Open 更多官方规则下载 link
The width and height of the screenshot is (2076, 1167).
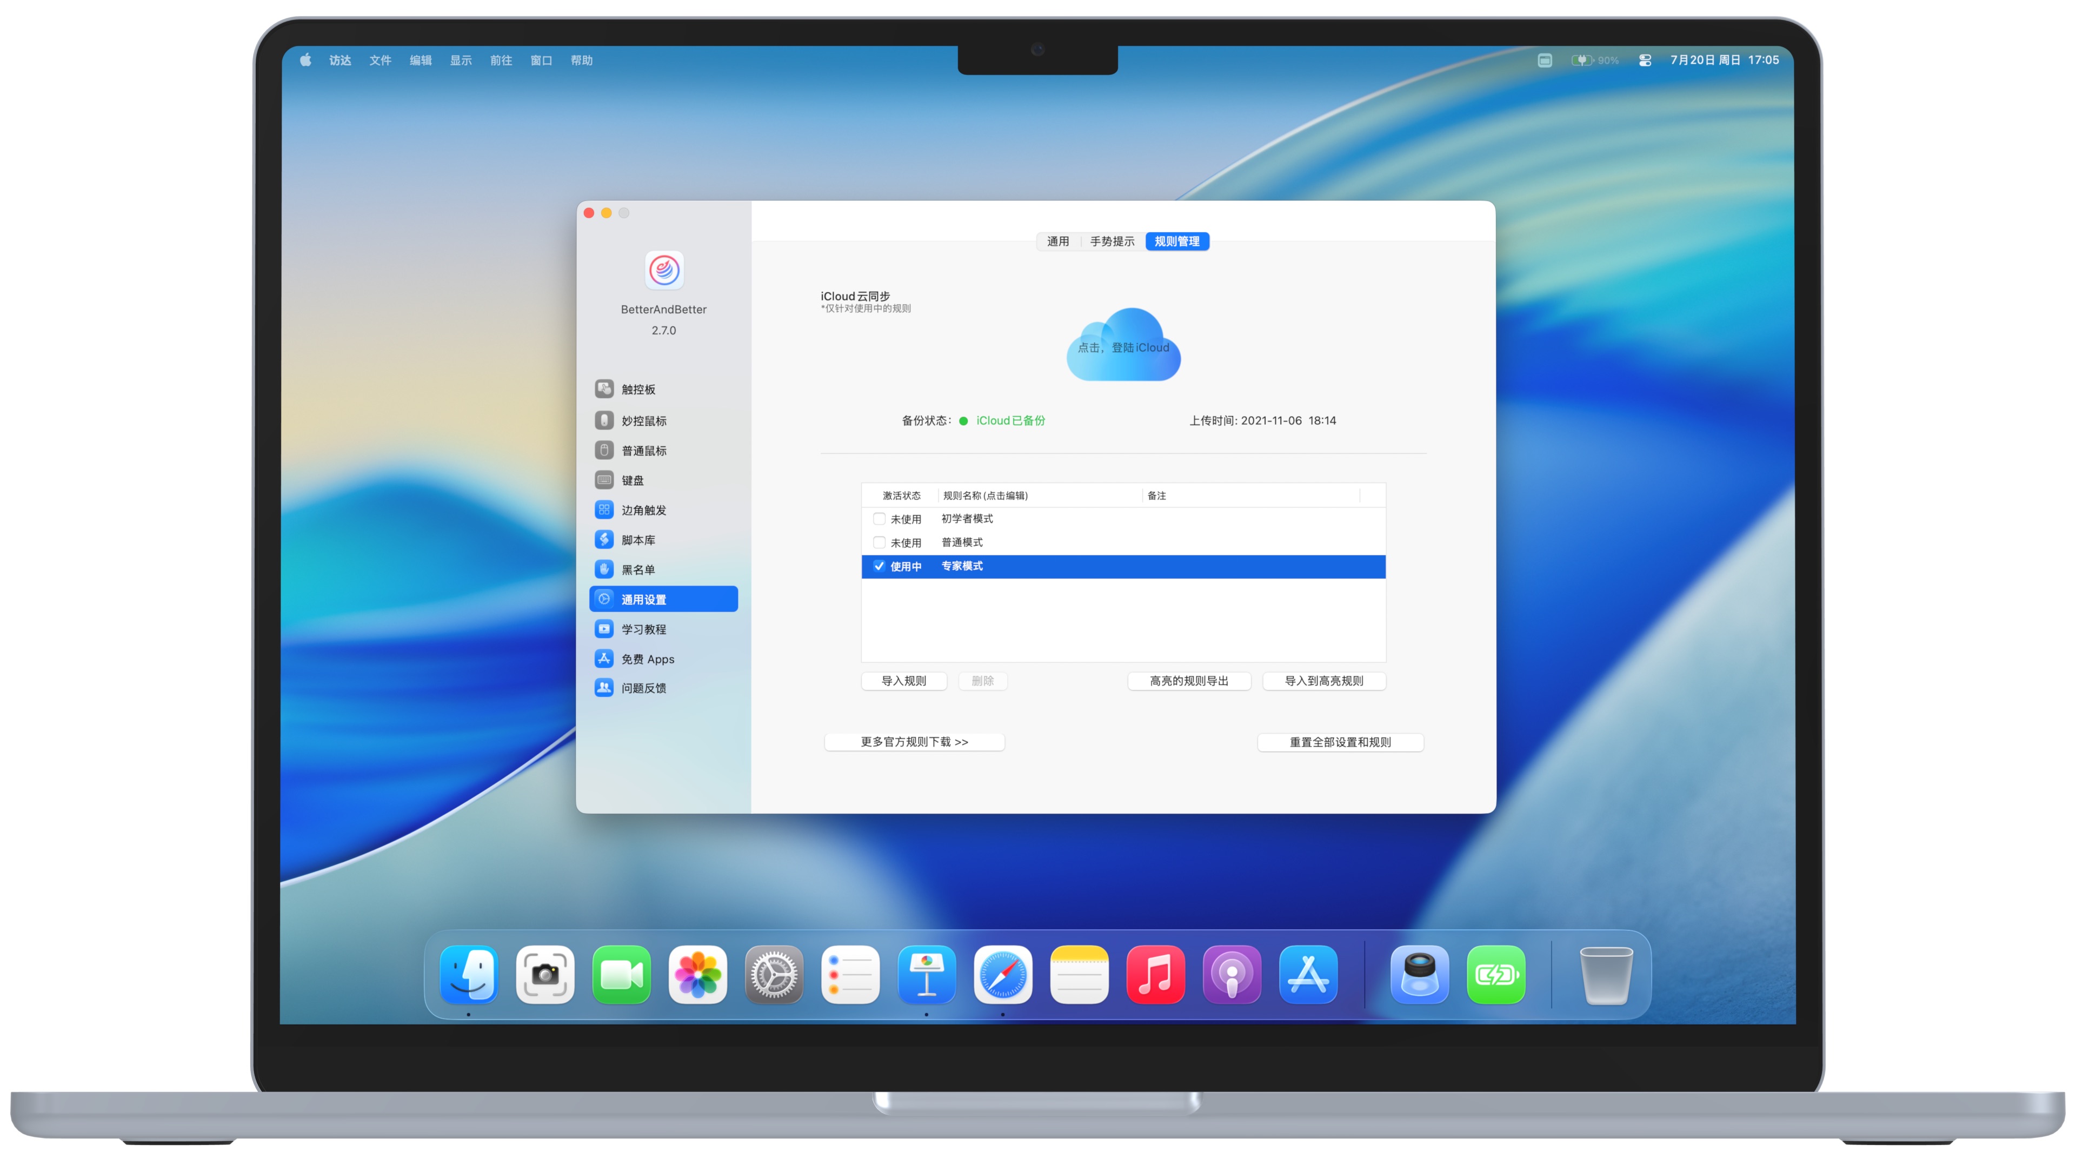click(914, 741)
